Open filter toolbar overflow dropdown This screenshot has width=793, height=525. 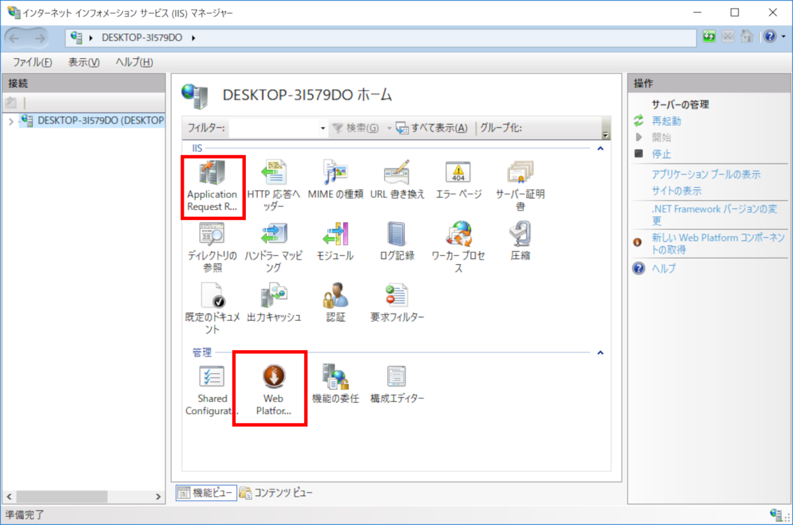coord(606,135)
